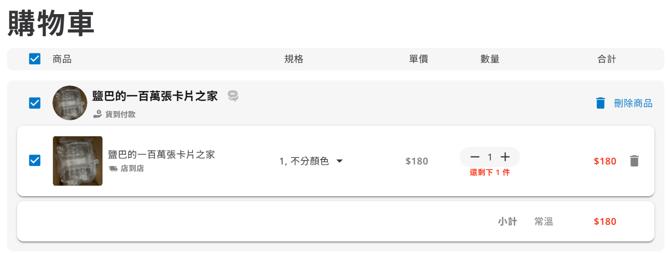
Task: Click the quantity value field showing 1
Action: (x=489, y=157)
